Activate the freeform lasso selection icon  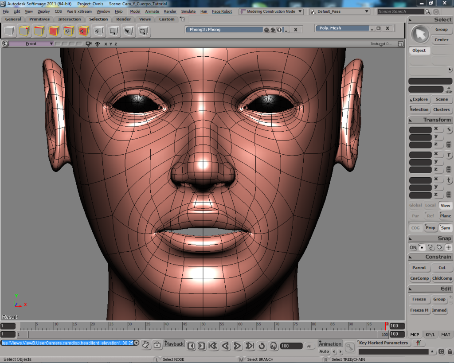pos(143,31)
